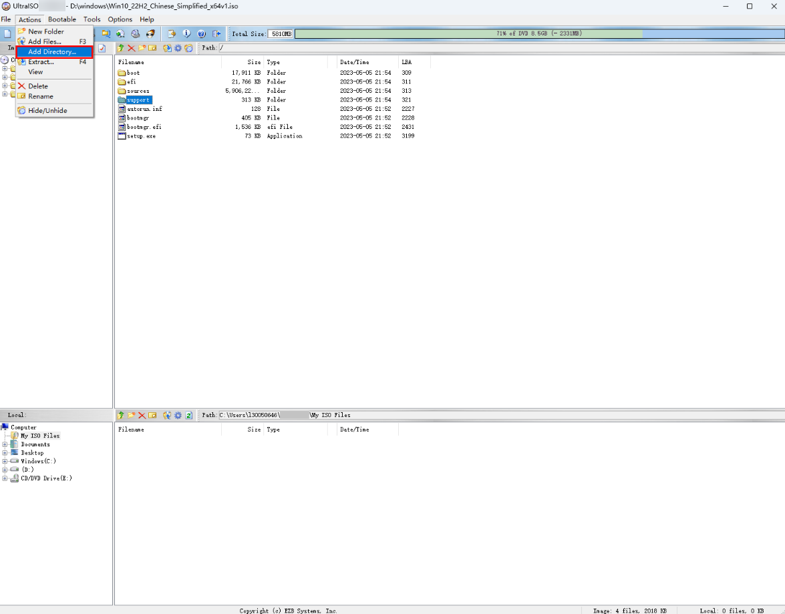Choose Rename in the Actions menu
The image size is (785, 614).
55,96
